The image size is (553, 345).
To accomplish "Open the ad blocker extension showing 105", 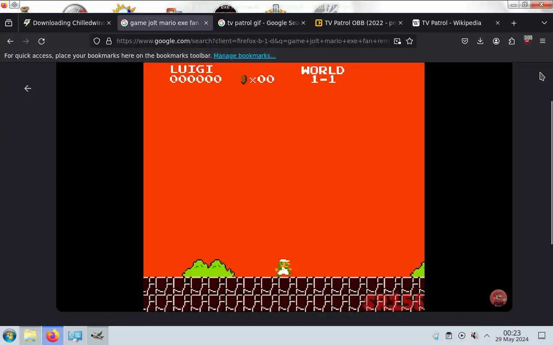I will pyautogui.click(x=527, y=41).
